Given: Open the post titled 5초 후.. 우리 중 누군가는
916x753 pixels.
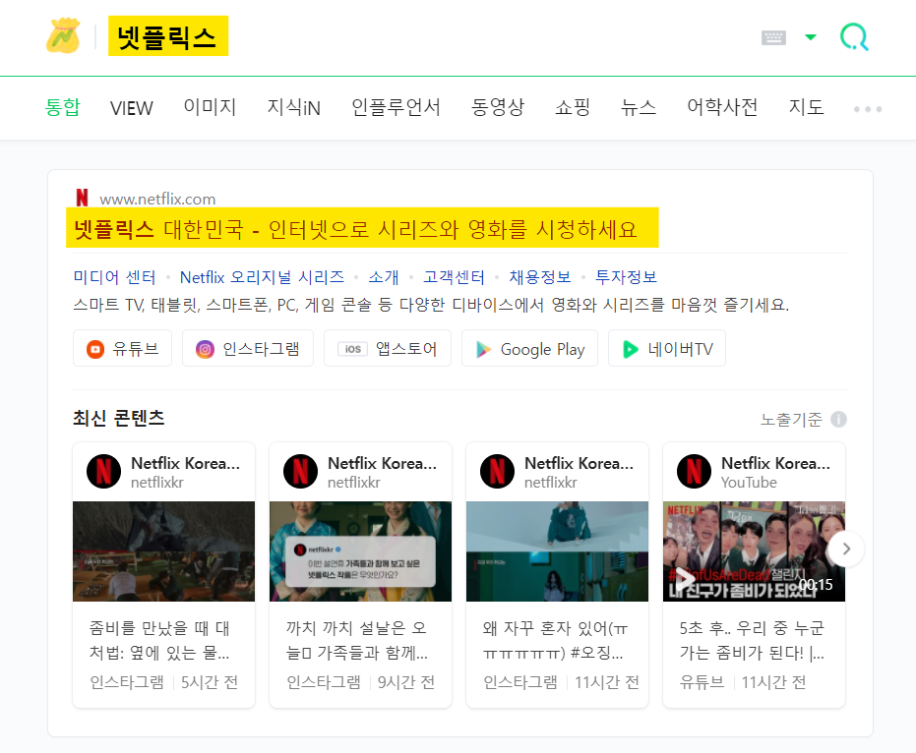Looking at the screenshot, I should (752, 640).
